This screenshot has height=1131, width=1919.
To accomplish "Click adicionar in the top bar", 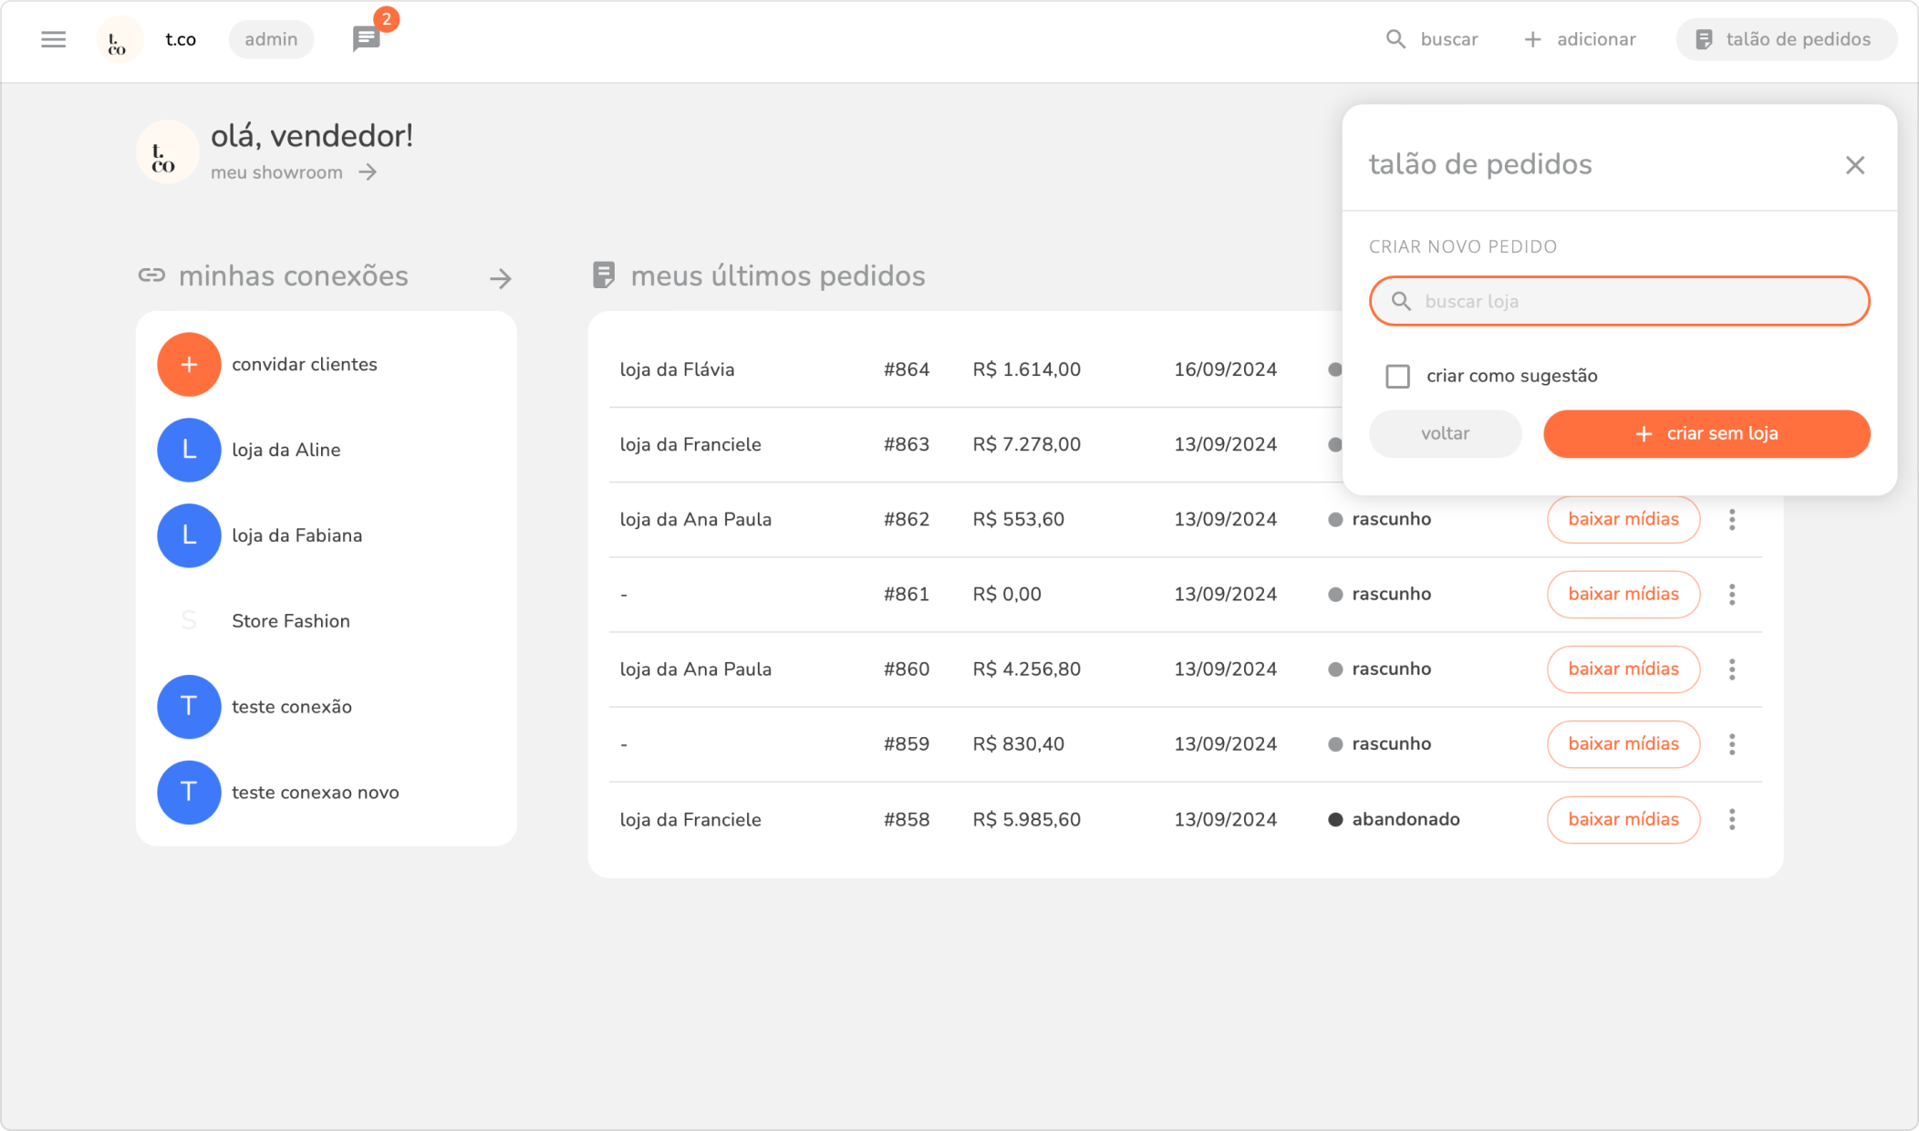I will tap(1581, 39).
